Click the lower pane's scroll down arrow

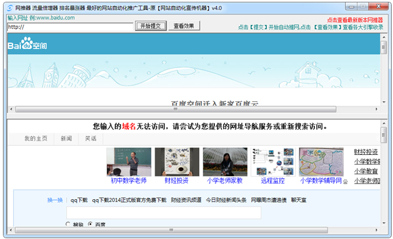click(383, 223)
